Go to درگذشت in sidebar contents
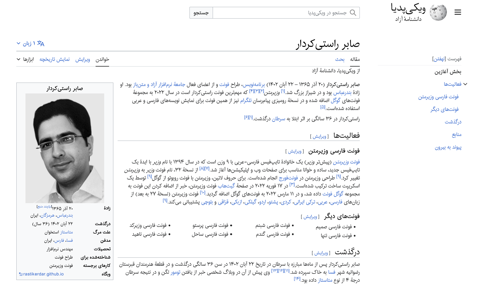Screen dimensions: 480x292 453,122
